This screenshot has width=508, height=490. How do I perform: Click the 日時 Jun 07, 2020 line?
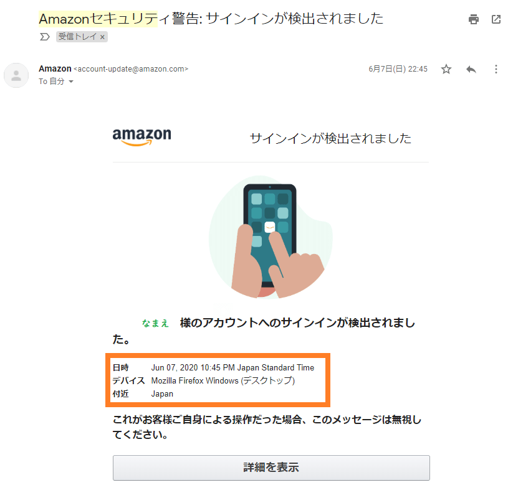(x=213, y=368)
